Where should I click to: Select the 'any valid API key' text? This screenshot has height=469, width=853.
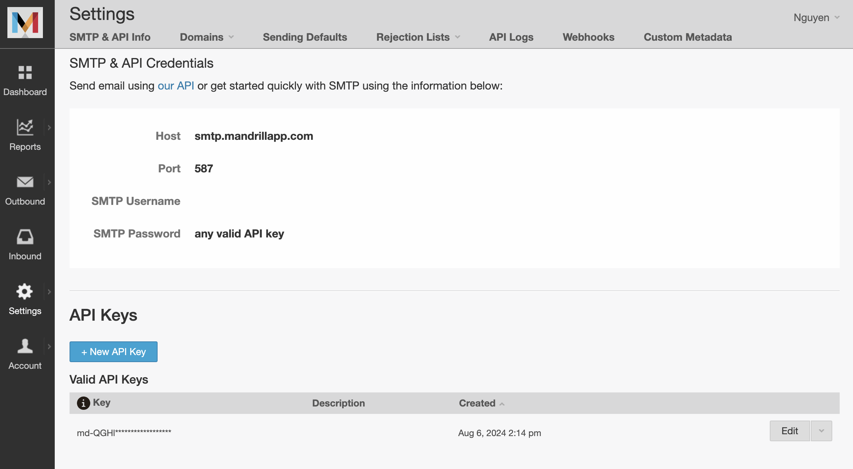239,234
